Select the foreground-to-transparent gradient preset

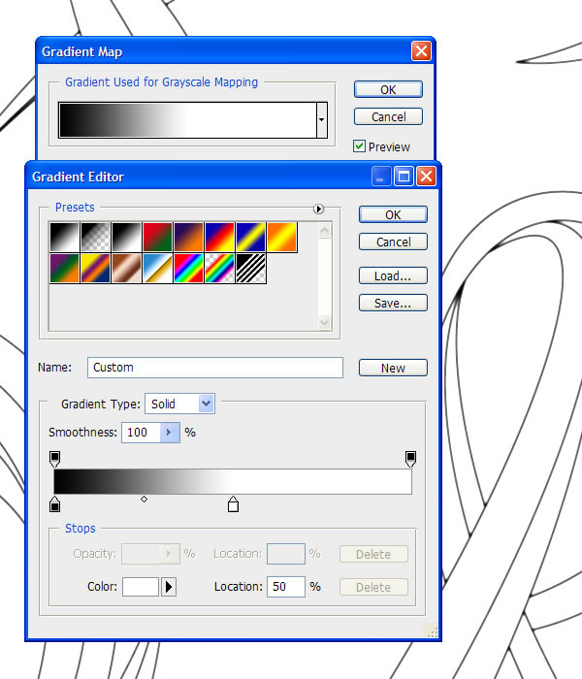pos(96,237)
